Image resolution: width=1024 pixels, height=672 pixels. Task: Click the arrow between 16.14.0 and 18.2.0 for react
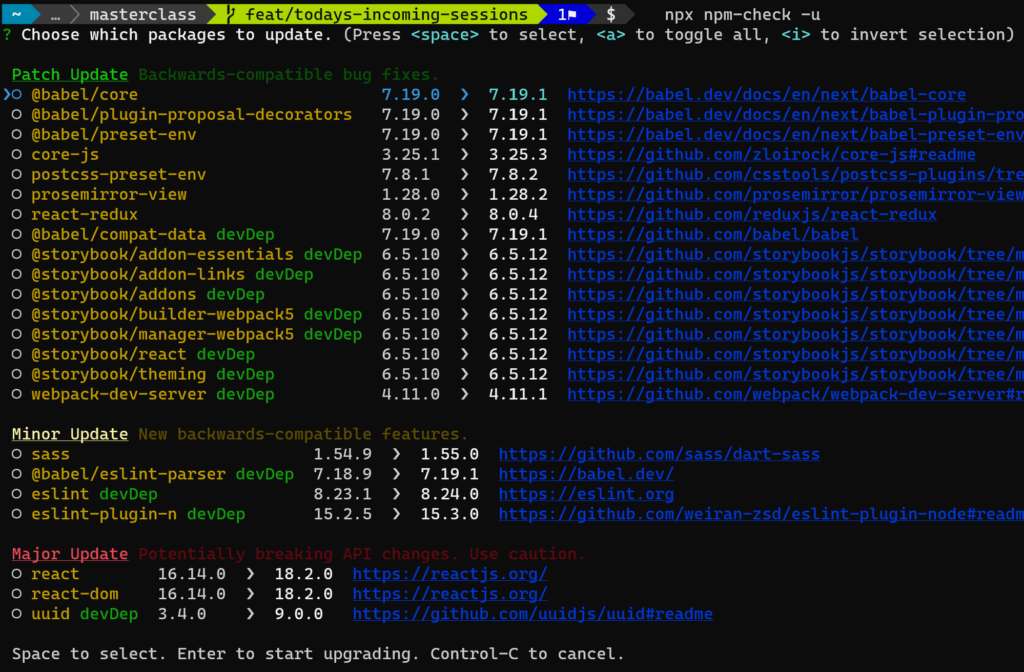tap(250, 574)
